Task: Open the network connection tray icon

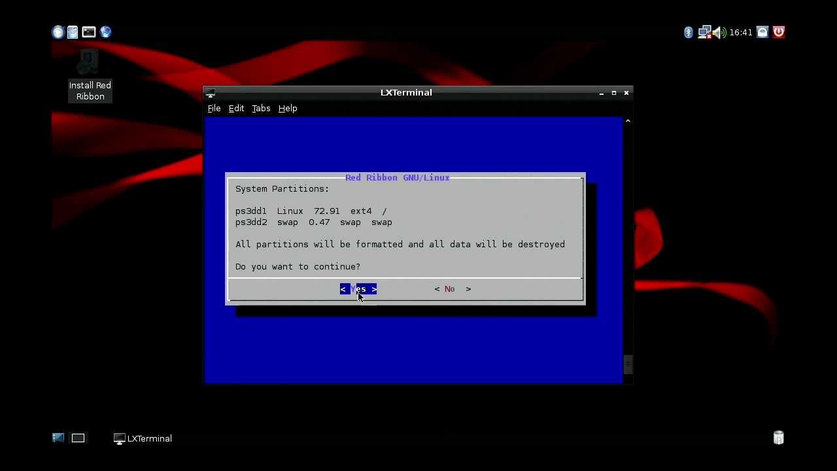Action: 704,32
